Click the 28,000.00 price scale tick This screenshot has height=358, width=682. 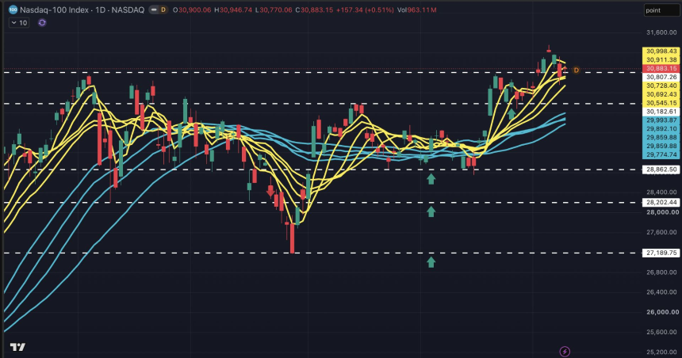tap(661, 212)
